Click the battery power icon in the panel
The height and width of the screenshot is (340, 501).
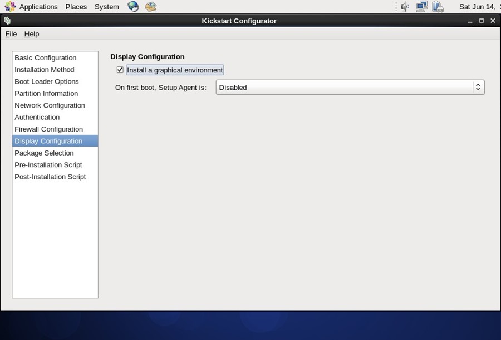[x=439, y=6]
